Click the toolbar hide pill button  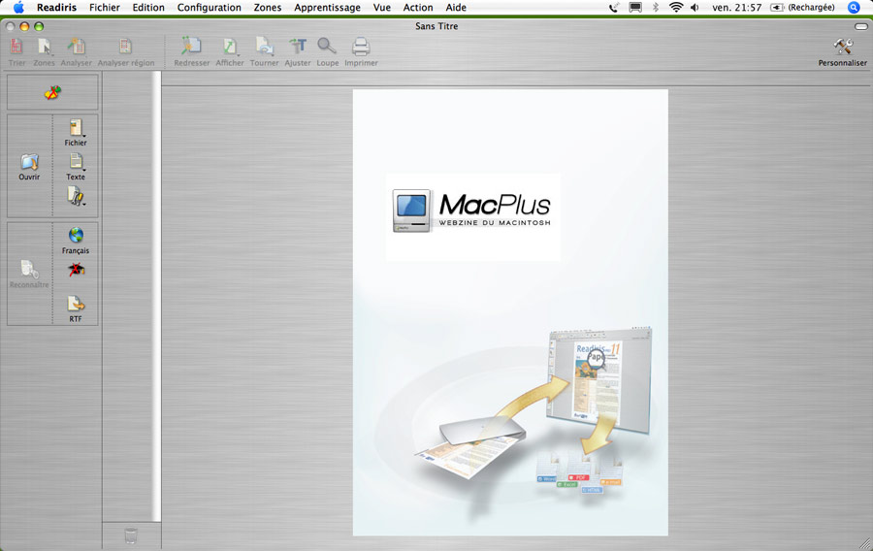(860, 26)
